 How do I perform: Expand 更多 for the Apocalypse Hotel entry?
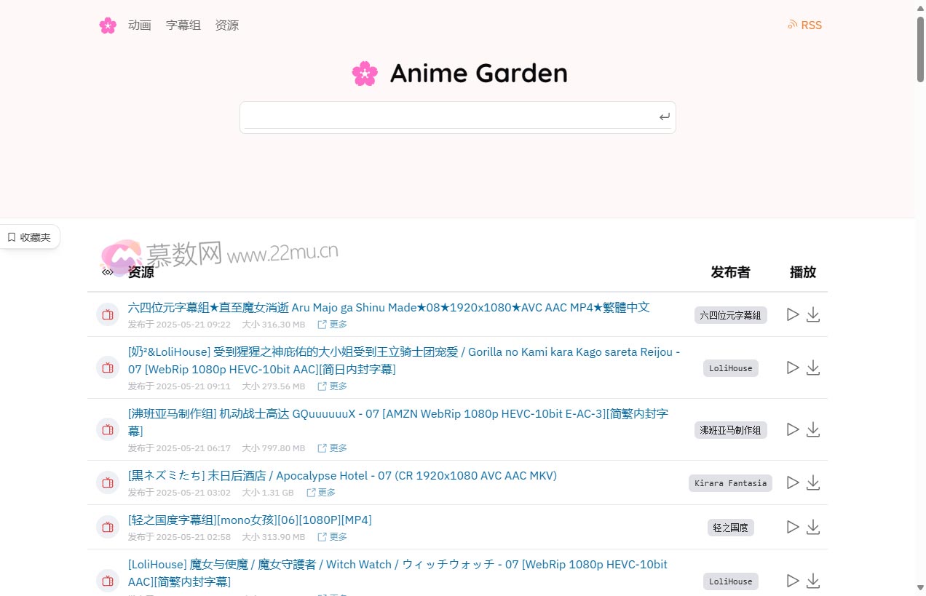pyautogui.click(x=327, y=492)
